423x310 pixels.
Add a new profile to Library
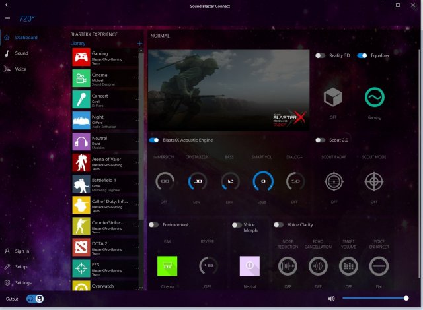point(139,44)
